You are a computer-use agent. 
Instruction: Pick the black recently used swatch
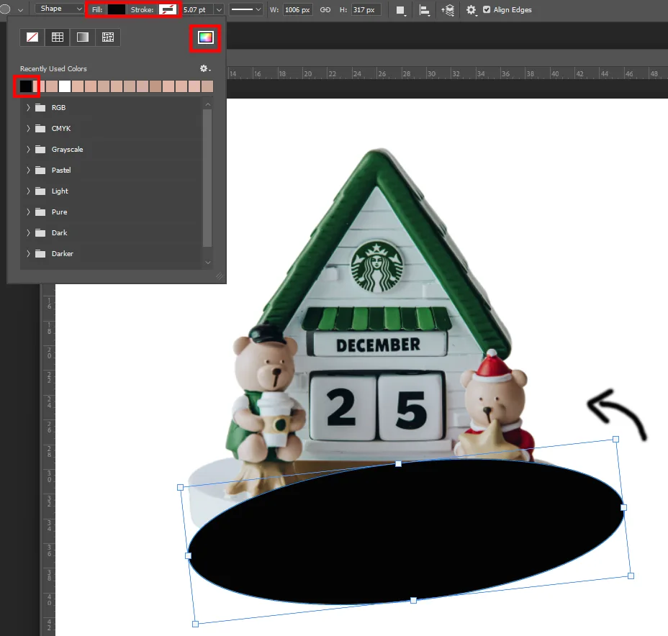[26, 86]
